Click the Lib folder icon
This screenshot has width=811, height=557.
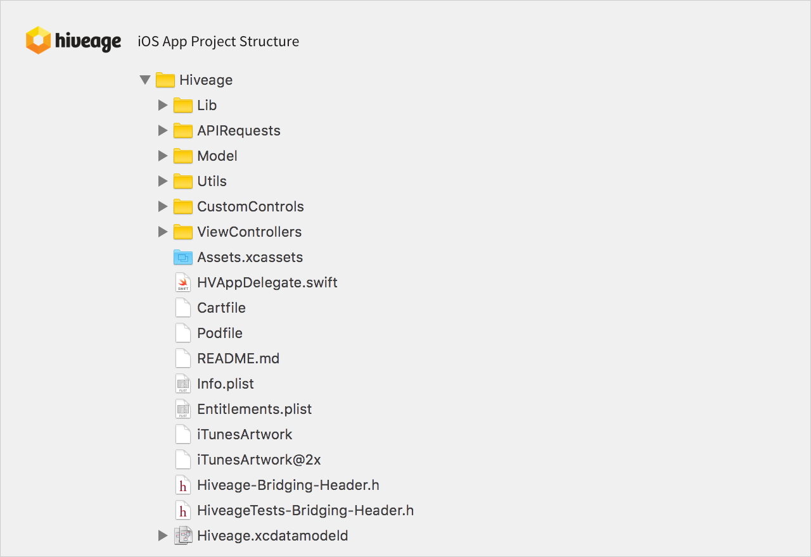183,105
